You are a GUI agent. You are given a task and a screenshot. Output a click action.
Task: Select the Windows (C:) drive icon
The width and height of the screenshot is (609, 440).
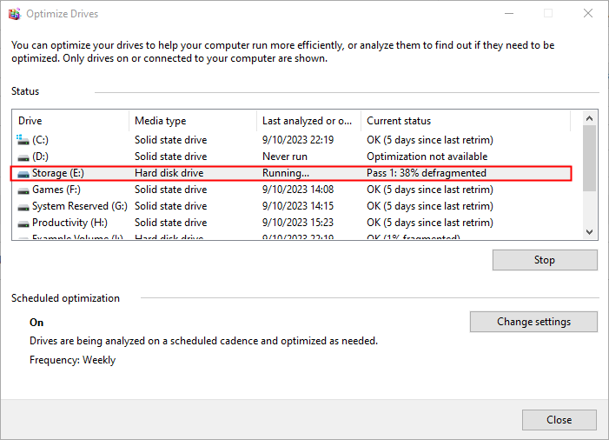coord(23,140)
